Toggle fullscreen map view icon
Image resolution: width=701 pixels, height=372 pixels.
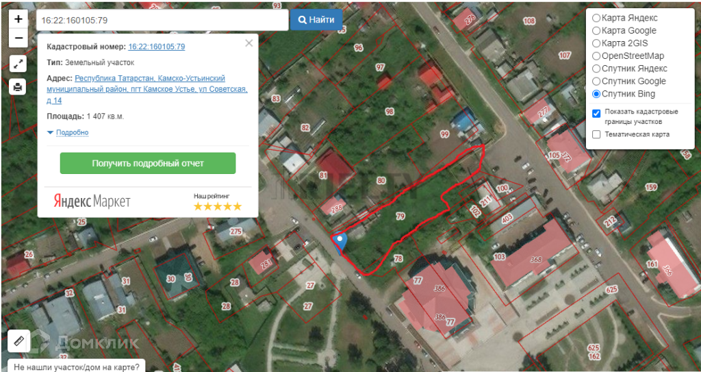tap(18, 64)
